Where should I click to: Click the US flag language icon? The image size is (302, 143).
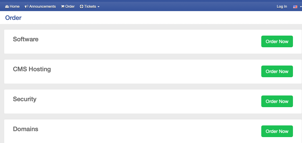point(295,7)
